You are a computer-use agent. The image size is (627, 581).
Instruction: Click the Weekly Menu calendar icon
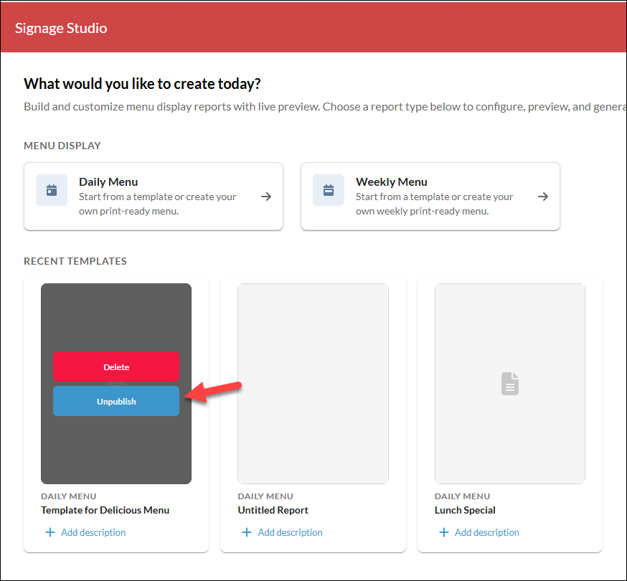click(x=329, y=190)
